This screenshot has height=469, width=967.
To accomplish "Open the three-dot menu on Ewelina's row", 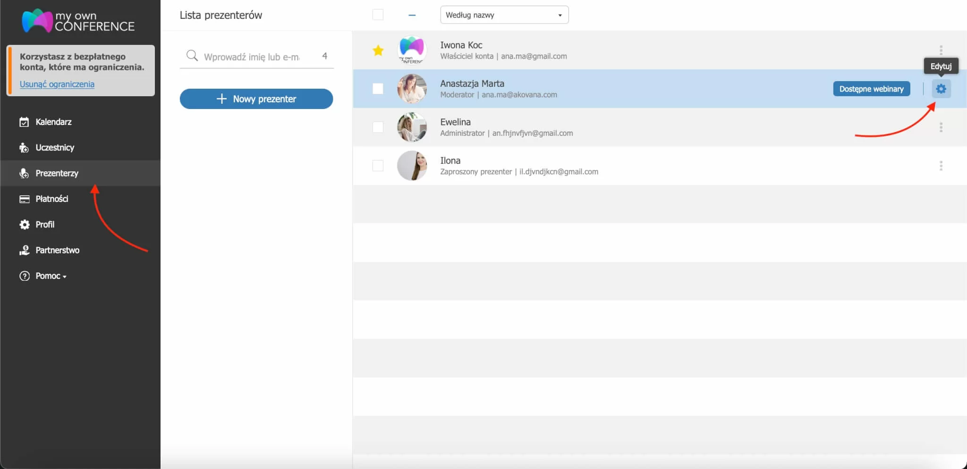I will (x=942, y=127).
